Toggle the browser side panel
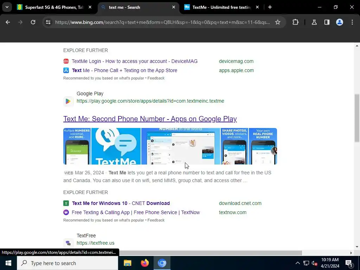Viewport: 360px width, 270px height. [327, 22]
